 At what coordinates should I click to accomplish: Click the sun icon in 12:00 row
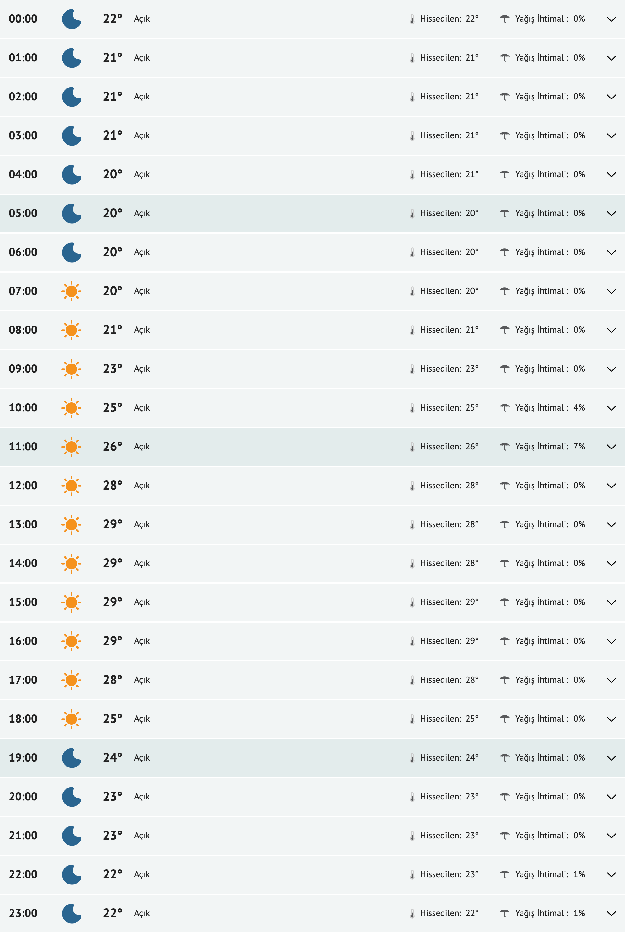[x=71, y=485]
